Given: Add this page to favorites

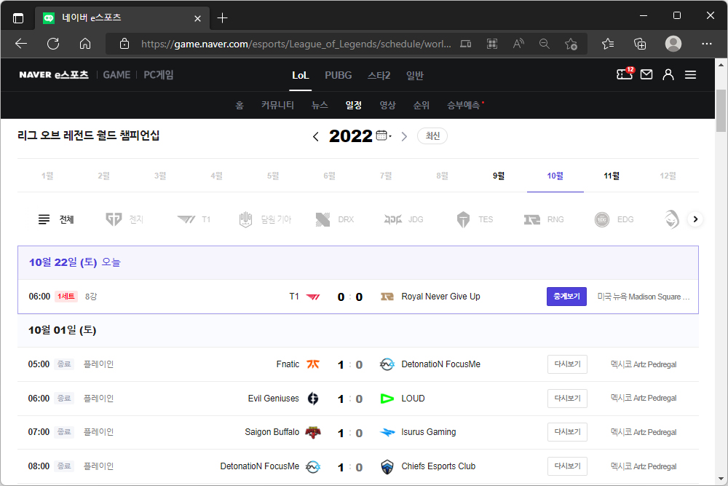Looking at the screenshot, I should click(x=571, y=44).
